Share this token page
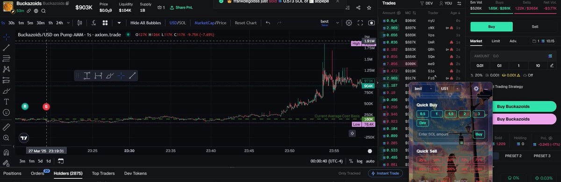561x182 pixels. click(x=358, y=7)
